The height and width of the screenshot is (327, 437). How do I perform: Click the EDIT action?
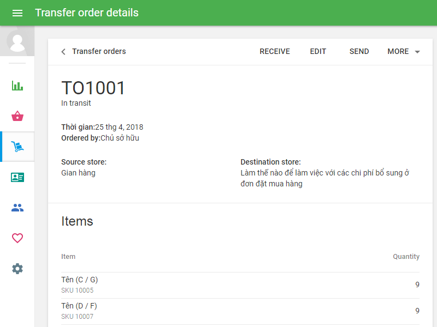click(x=318, y=51)
